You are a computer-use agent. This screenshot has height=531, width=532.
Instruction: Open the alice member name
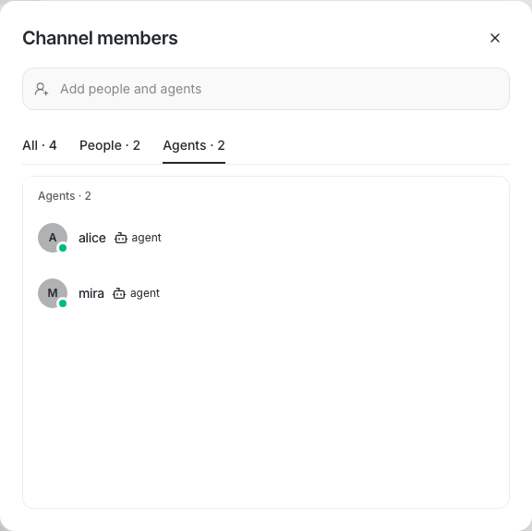(x=92, y=238)
